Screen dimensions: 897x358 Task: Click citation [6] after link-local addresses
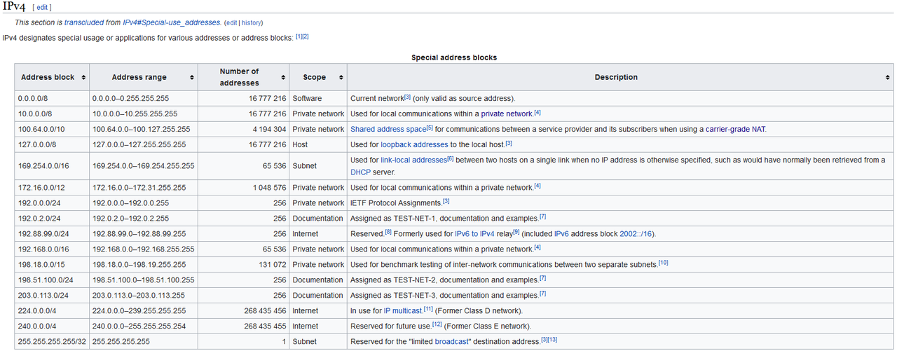pyautogui.click(x=451, y=158)
